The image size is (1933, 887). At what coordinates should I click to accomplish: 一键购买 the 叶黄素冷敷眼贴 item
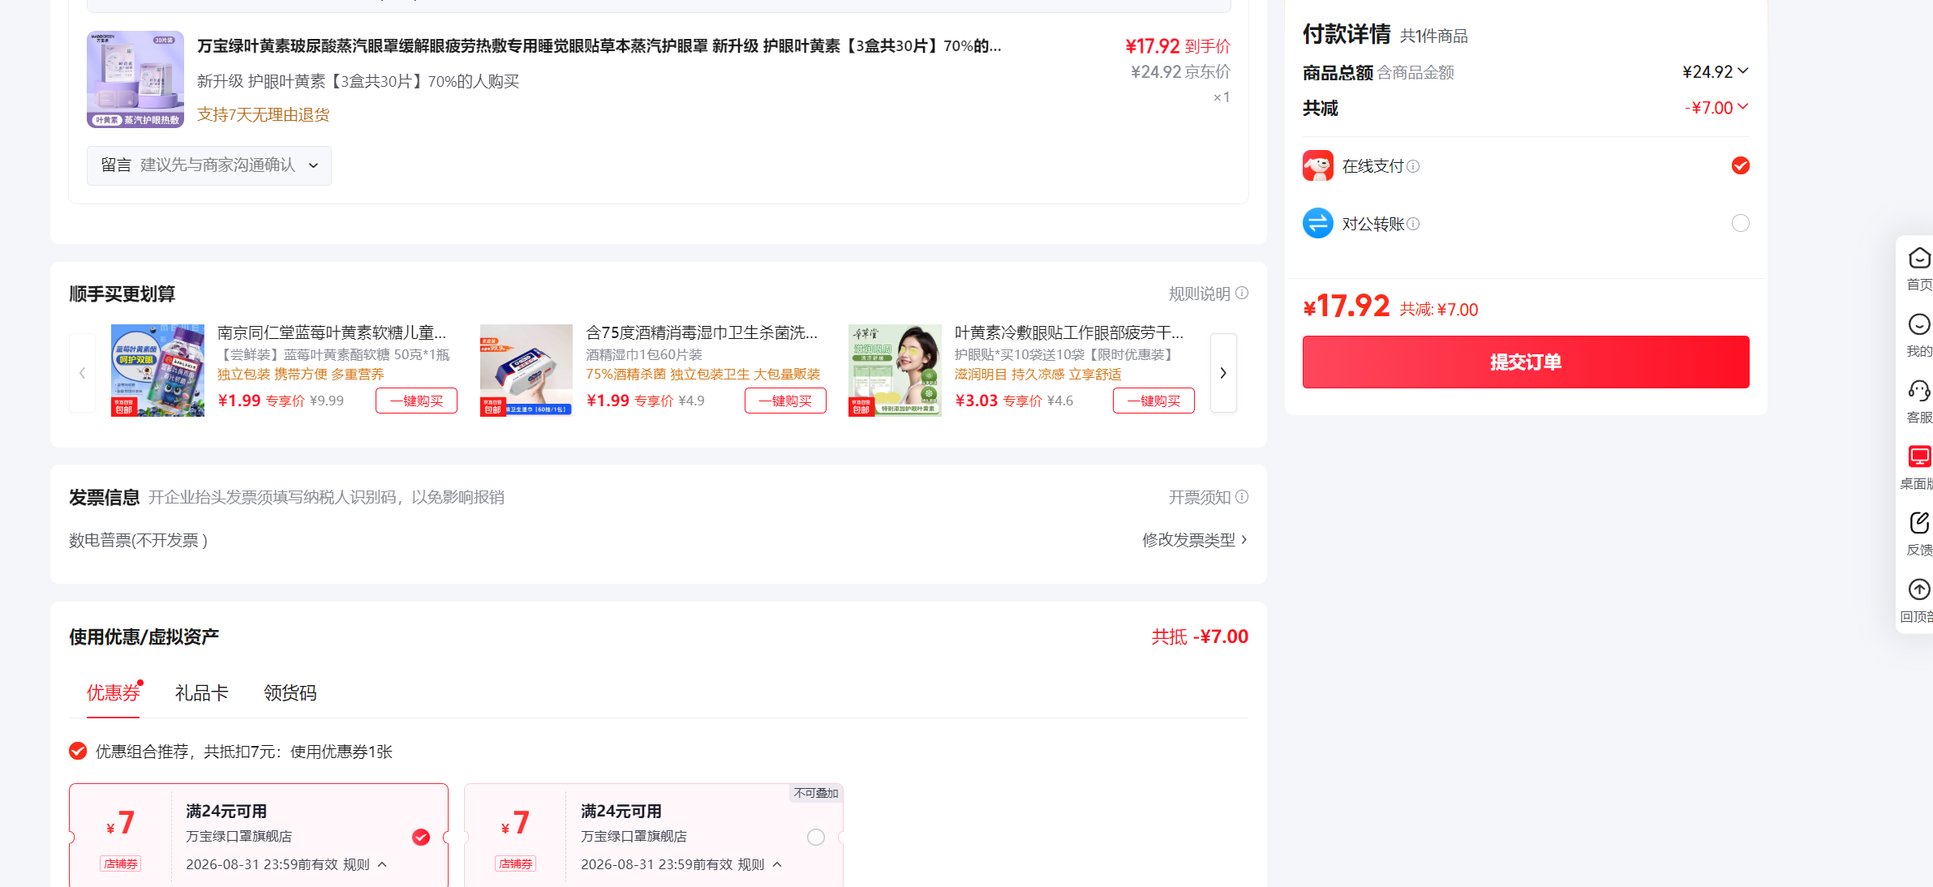point(1153,401)
